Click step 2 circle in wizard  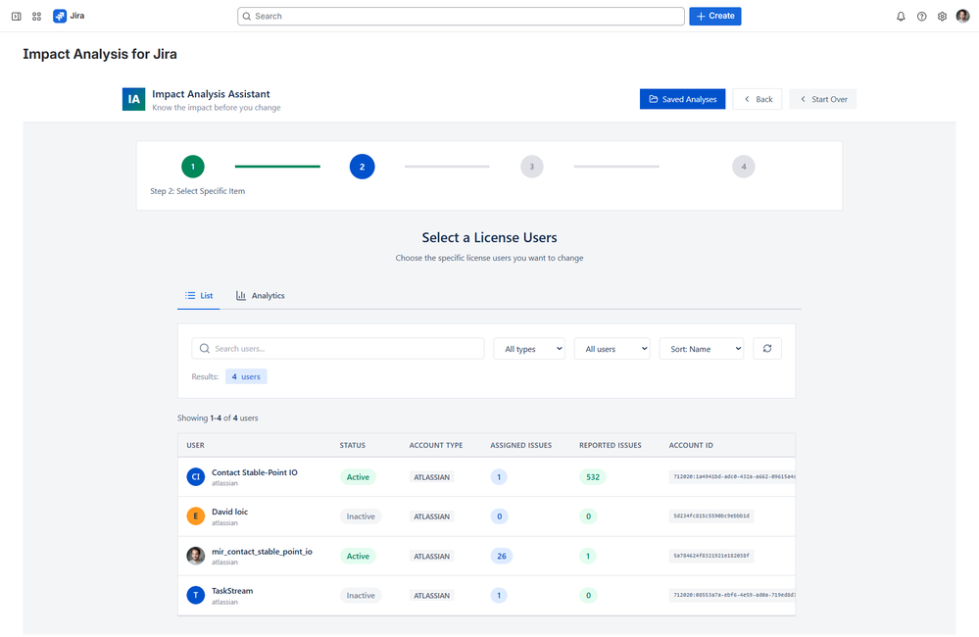click(x=363, y=167)
